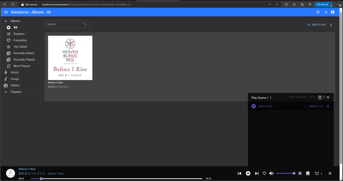Open the browser collections icon

pyautogui.click(x=302, y=4)
